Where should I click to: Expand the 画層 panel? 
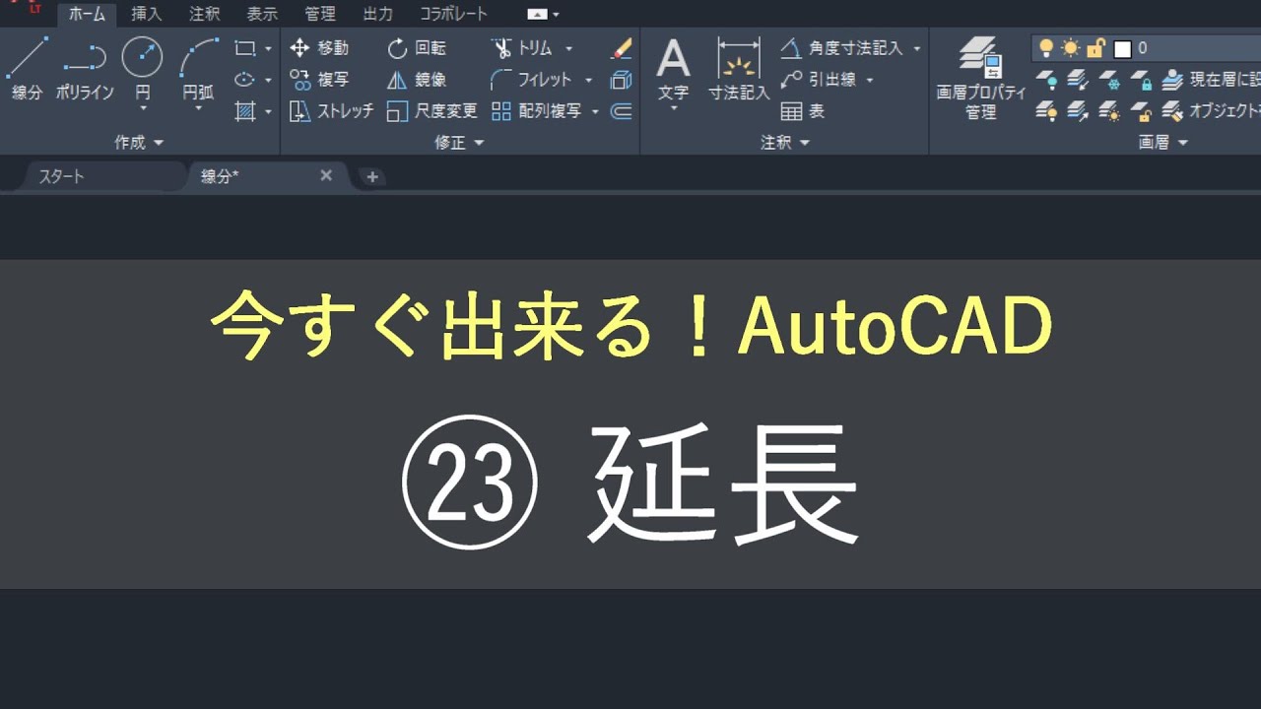1163,143
